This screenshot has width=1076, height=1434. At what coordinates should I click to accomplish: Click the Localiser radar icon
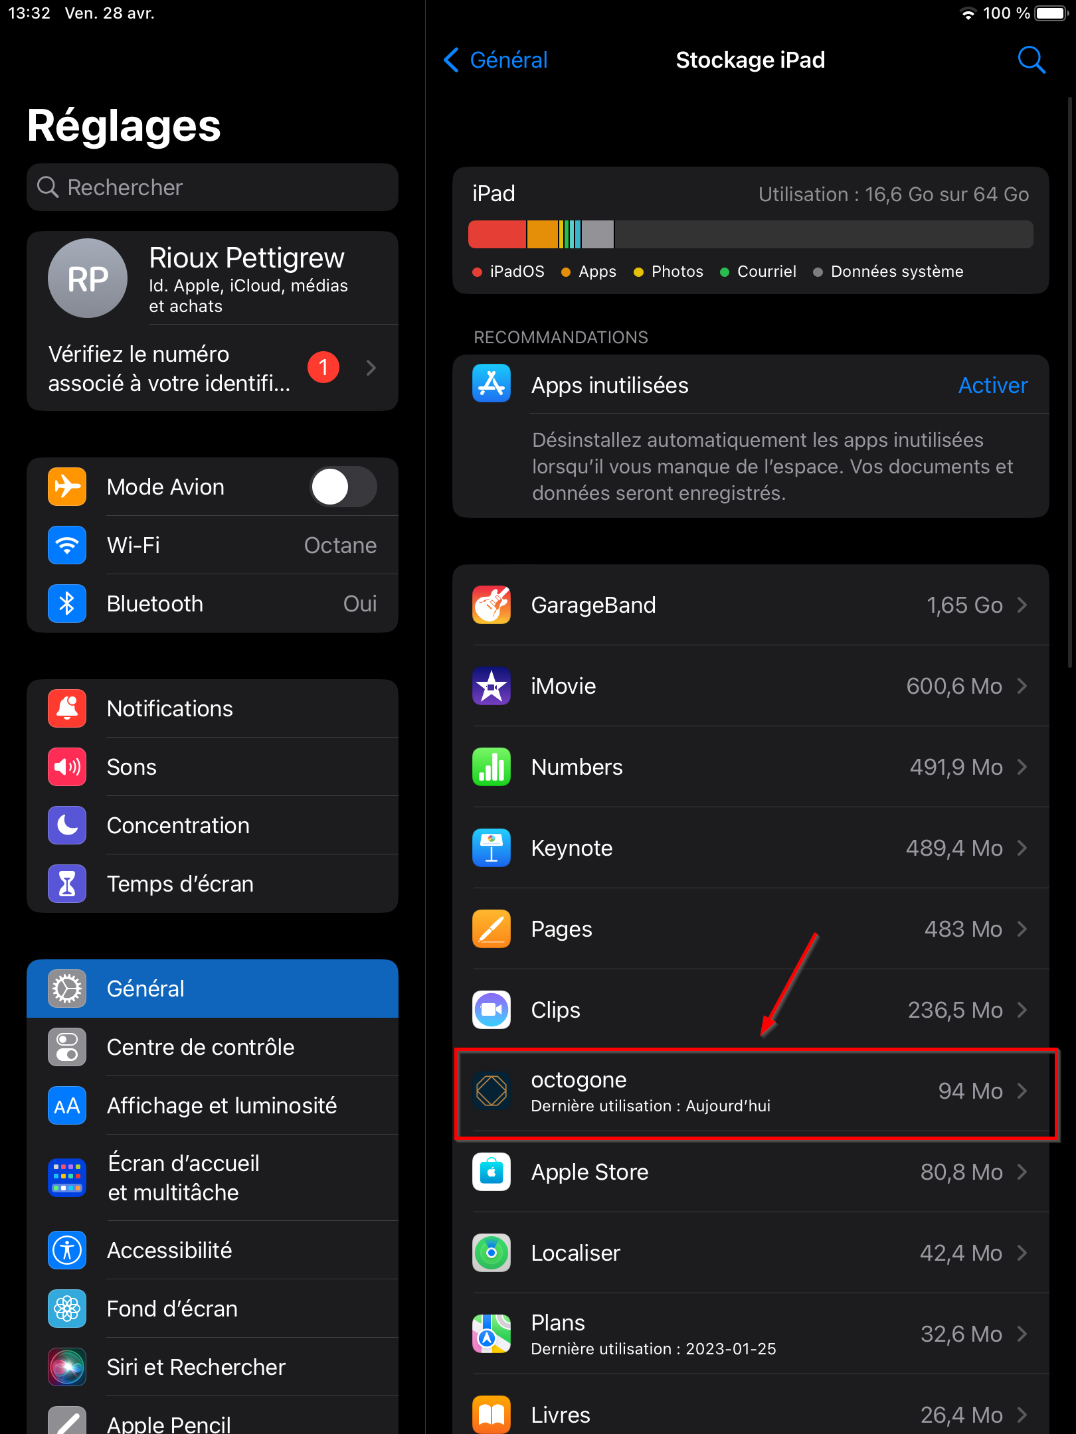click(492, 1253)
